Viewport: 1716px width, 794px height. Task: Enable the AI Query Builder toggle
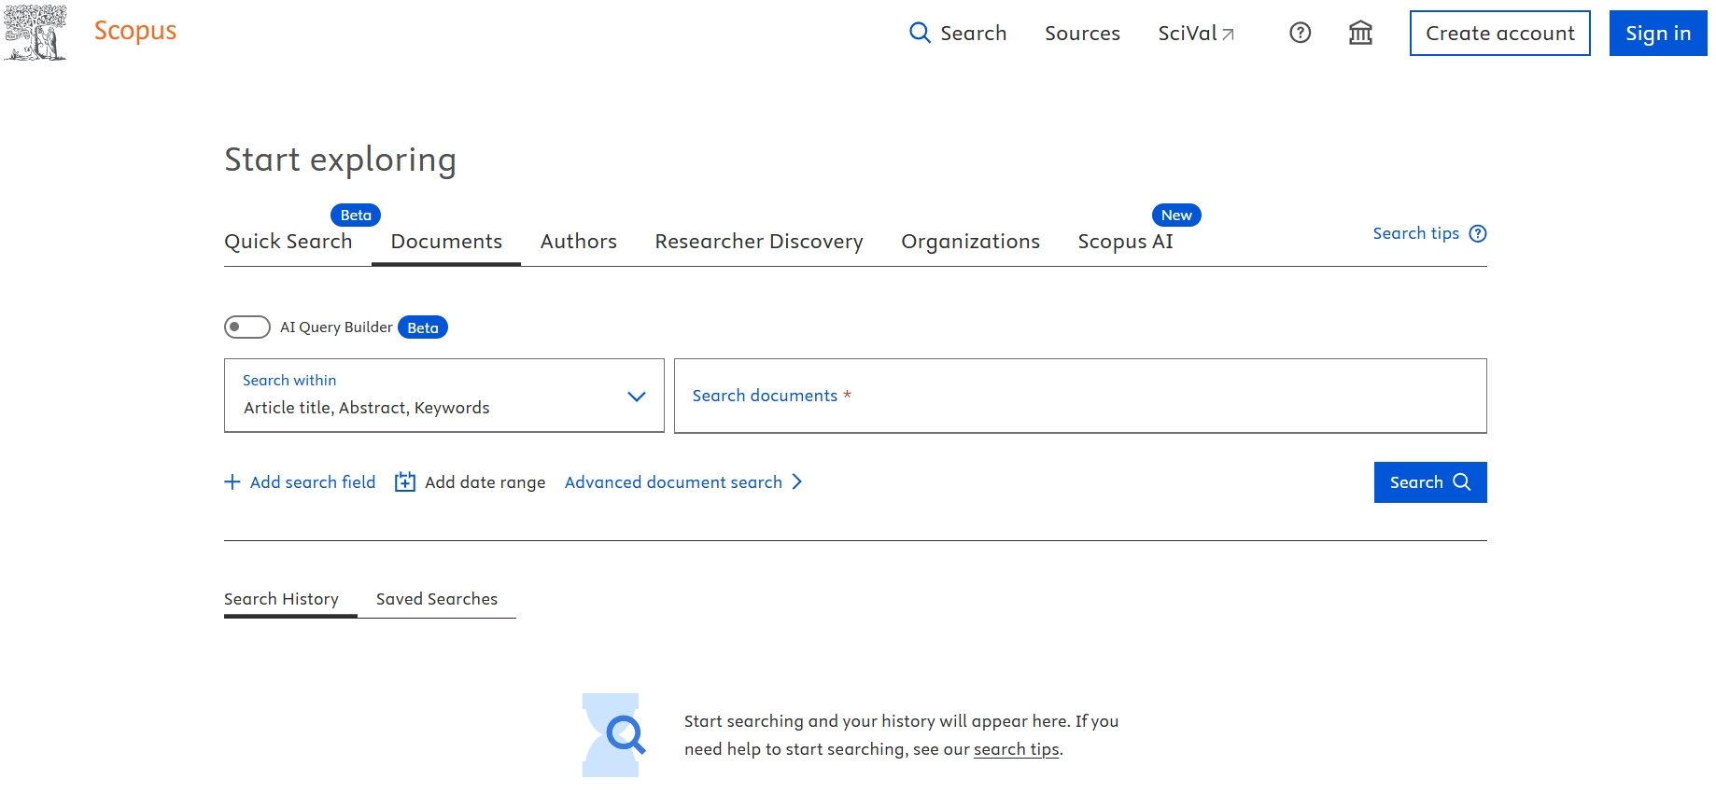pos(247,327)
